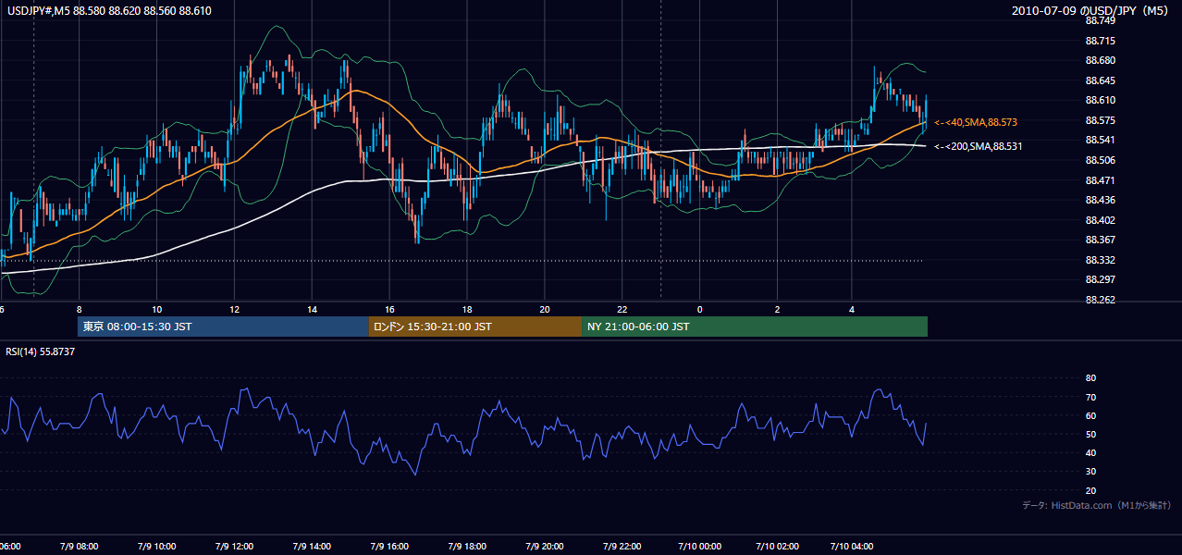This screenshot has height=555, width=1182.
Task: Select the 東京 08:00-15:30 JST session bar
Action: click(223, 327)
